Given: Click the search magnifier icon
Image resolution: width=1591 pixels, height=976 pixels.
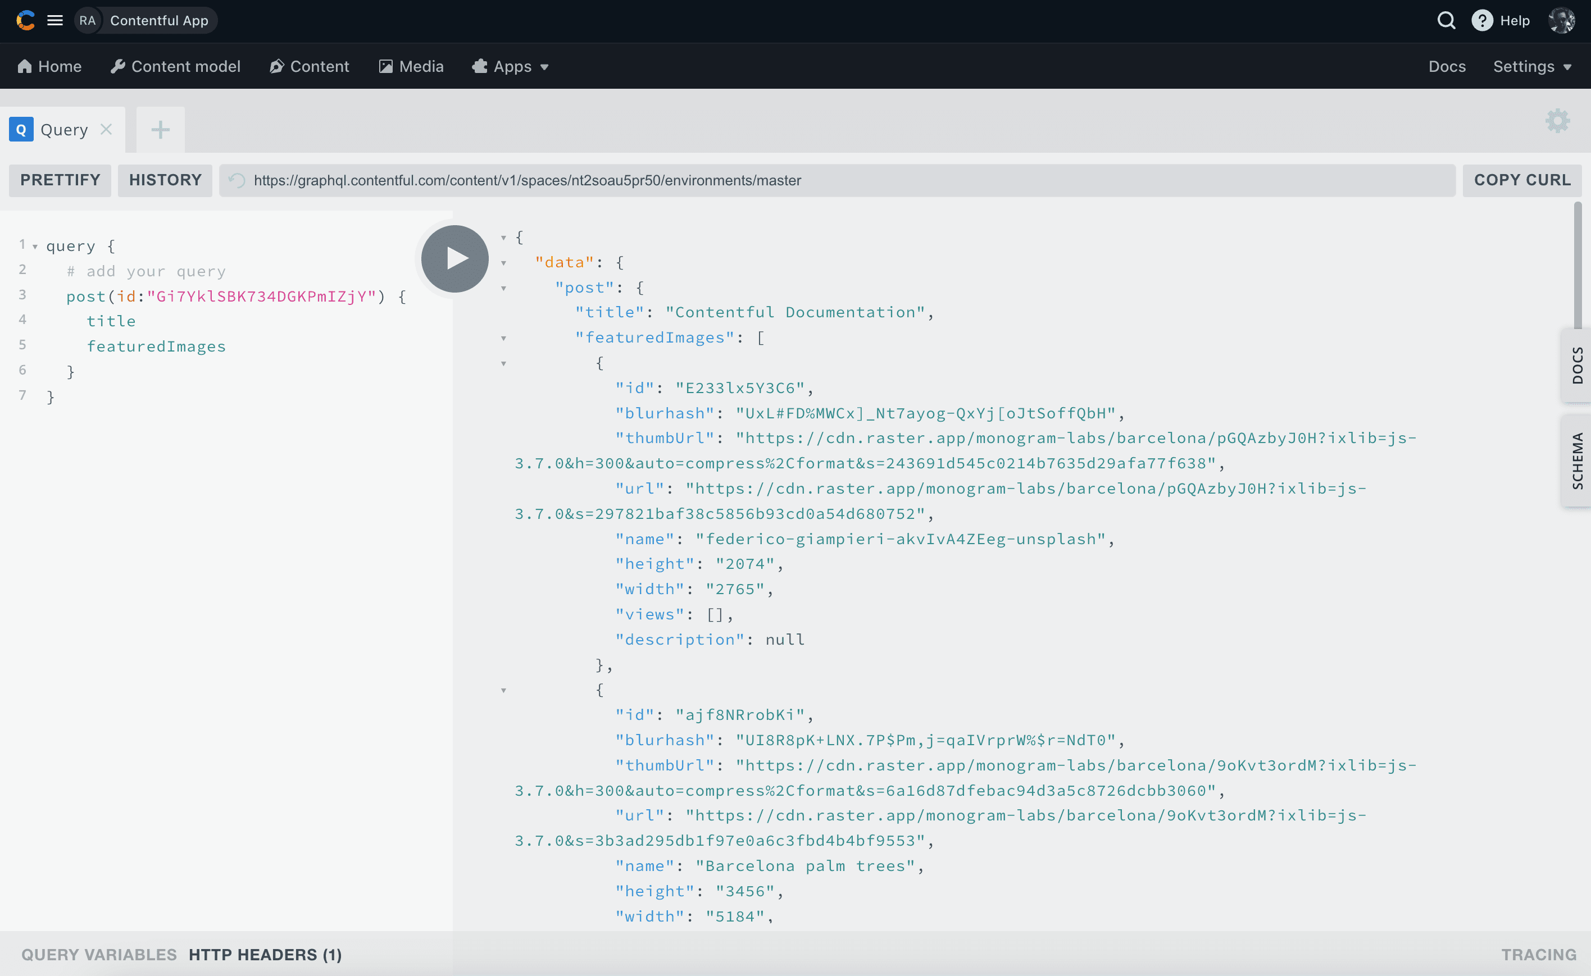Looking at the screenshot, I should 1447,21.
